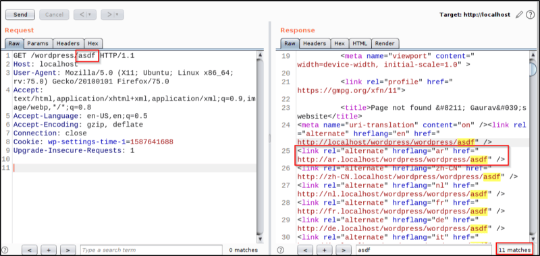Click request scrollbar down arrow
Screen dimensions: 540x256
tap(260, 238)
